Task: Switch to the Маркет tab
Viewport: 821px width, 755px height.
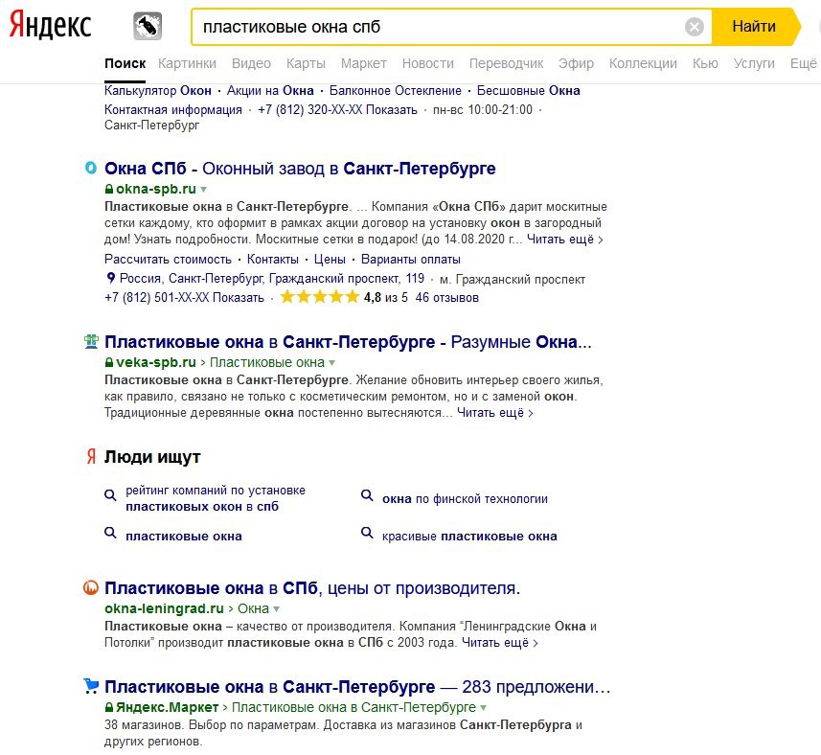Action: tap(364, 63)
